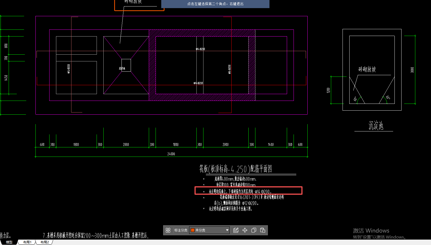Click the edit annotation pencil icon
Viewport: 431px width, 245px height.
point(236,230)
